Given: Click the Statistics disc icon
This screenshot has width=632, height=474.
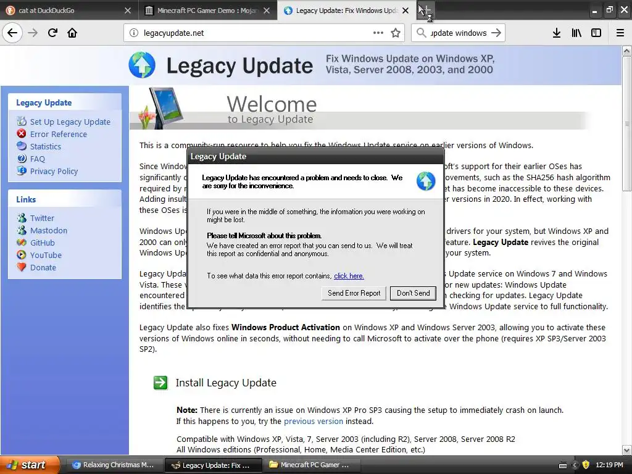Looking at the screenshot, I should 22,146.
